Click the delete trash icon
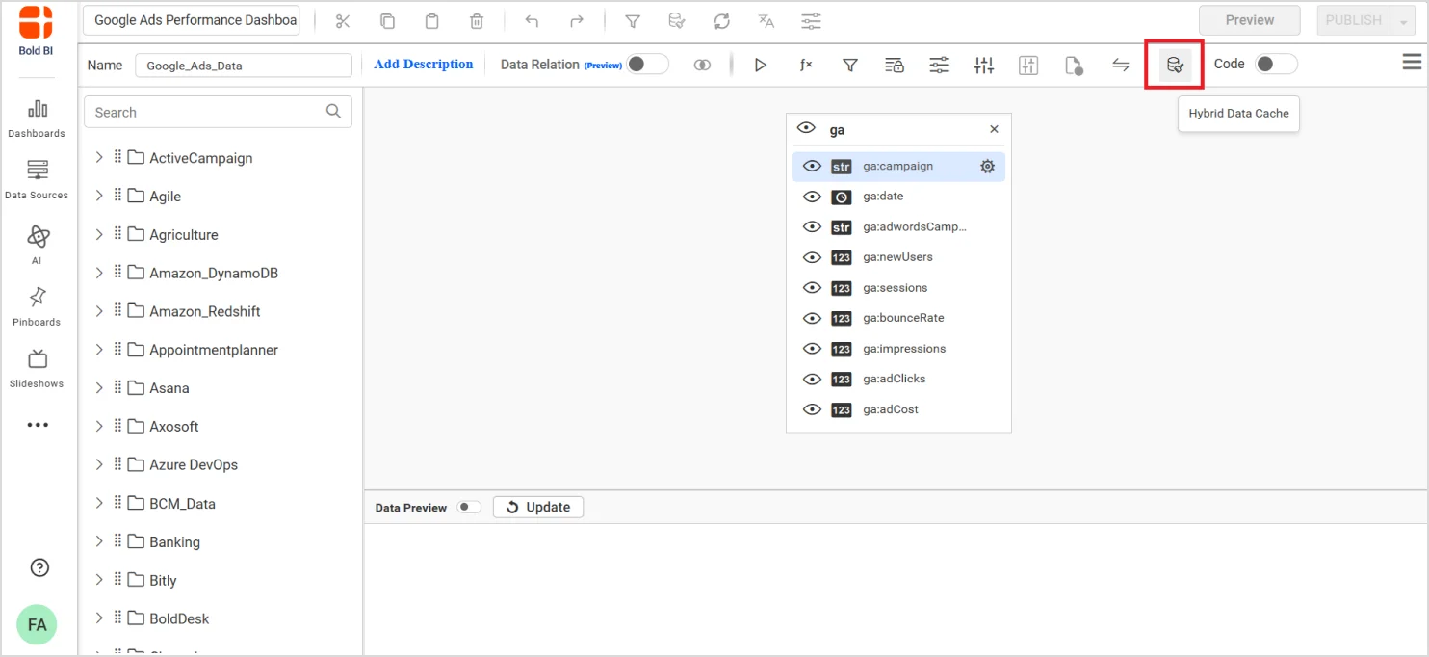The image size is (1429, 657). 477,20
